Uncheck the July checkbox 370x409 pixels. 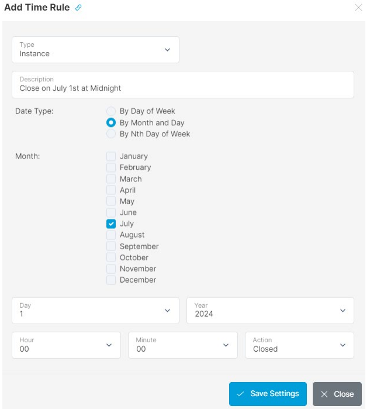(x=111, y=224)
